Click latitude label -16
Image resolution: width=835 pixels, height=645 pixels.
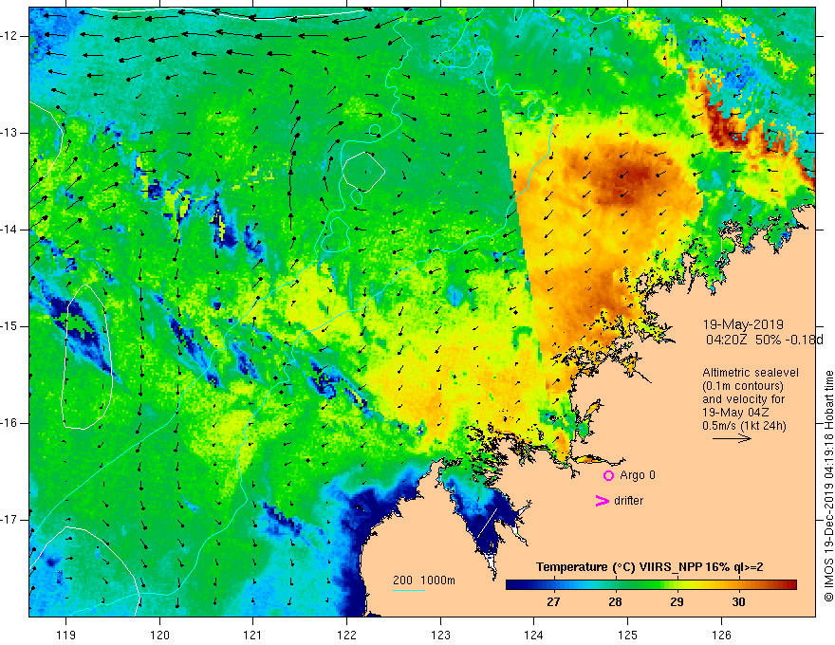click(x=10, y=423)
